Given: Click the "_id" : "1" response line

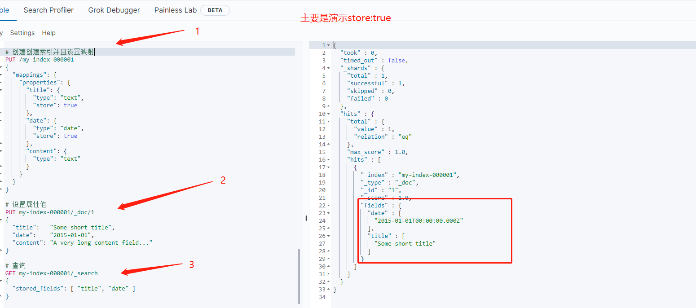Looking at the screenshot, I should (x=381, y=190).
